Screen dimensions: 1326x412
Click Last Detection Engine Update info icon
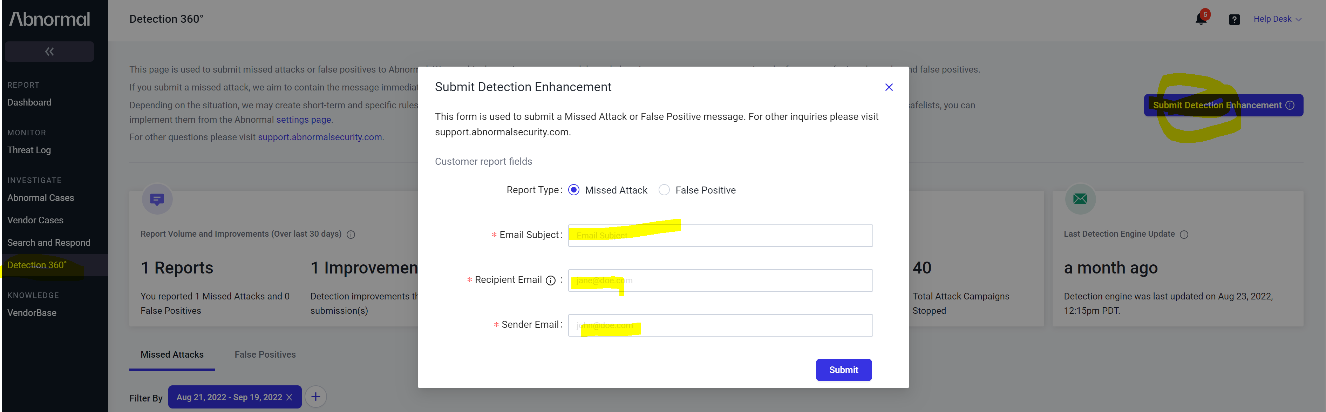coord(1184,234)
